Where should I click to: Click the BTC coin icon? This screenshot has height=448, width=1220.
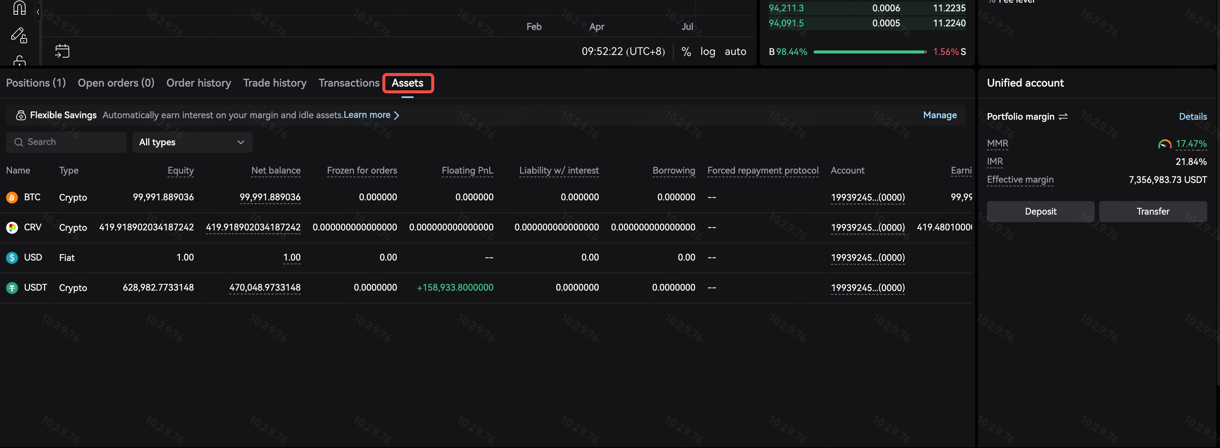coord(12,198)
